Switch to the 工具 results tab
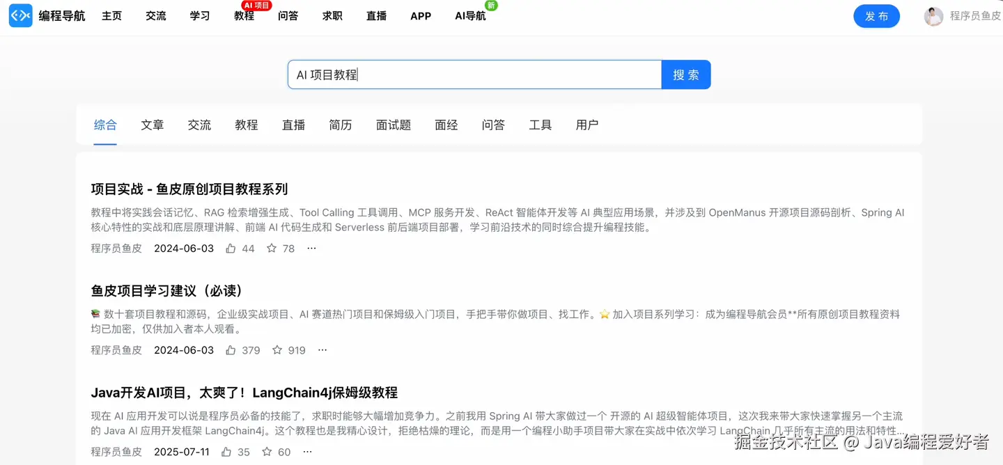The width and height of the screenshot is (1003, 465). point(541,125)
